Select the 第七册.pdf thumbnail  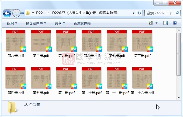tap(117, 41)
